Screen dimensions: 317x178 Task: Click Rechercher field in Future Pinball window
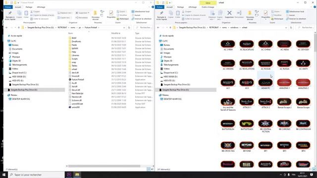143,28
